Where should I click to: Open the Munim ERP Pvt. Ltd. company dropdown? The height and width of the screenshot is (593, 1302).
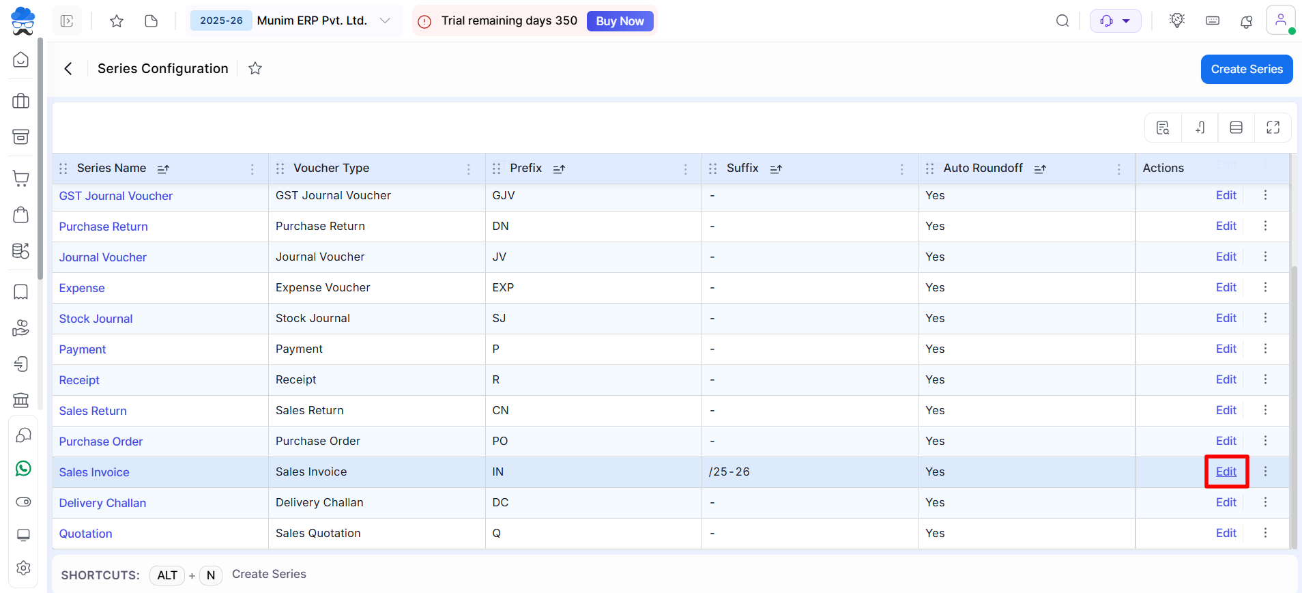(385, 21)
